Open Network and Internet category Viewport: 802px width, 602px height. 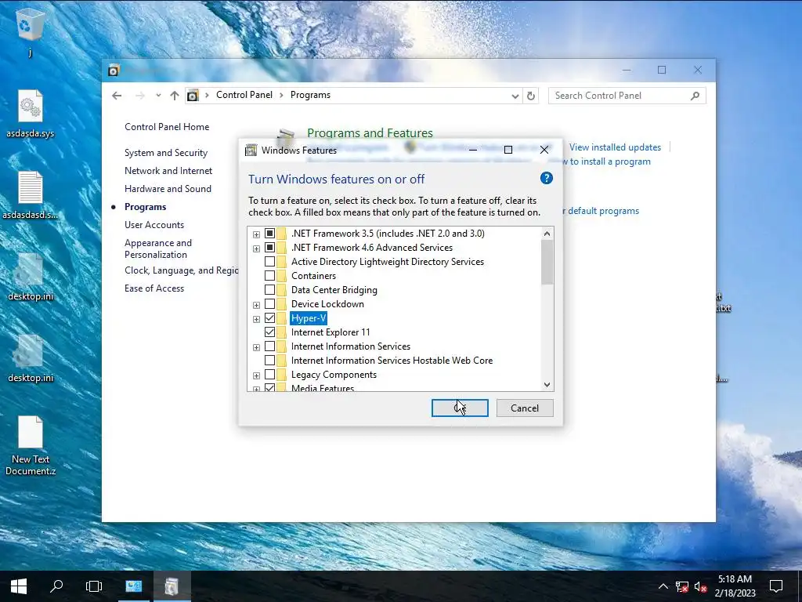point(168,170)
